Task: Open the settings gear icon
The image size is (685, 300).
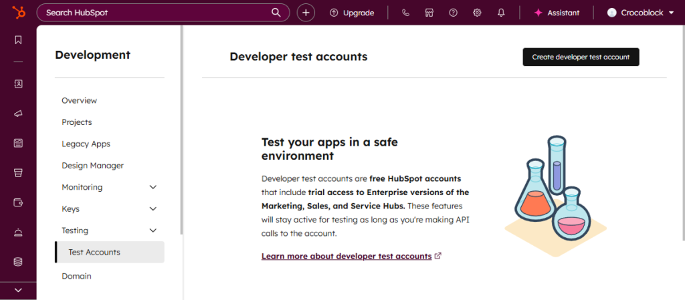Action: (477, 13)
